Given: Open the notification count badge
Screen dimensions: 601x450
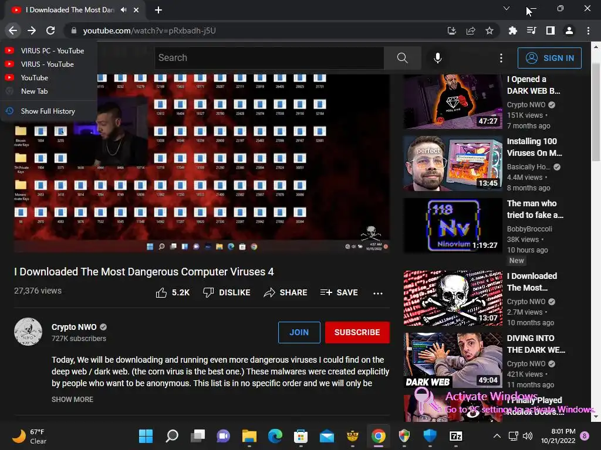Looking at the screenshot, I should pyautogui.click(x=585, y=436).
